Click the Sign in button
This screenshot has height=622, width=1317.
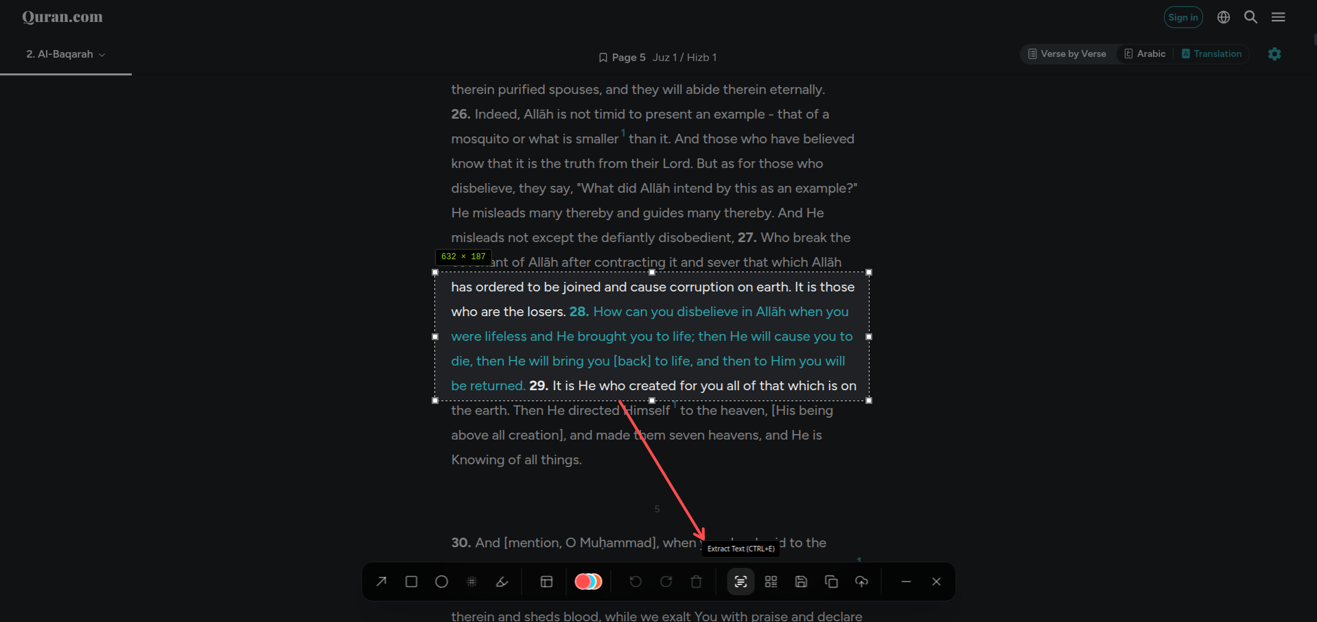1183,17
